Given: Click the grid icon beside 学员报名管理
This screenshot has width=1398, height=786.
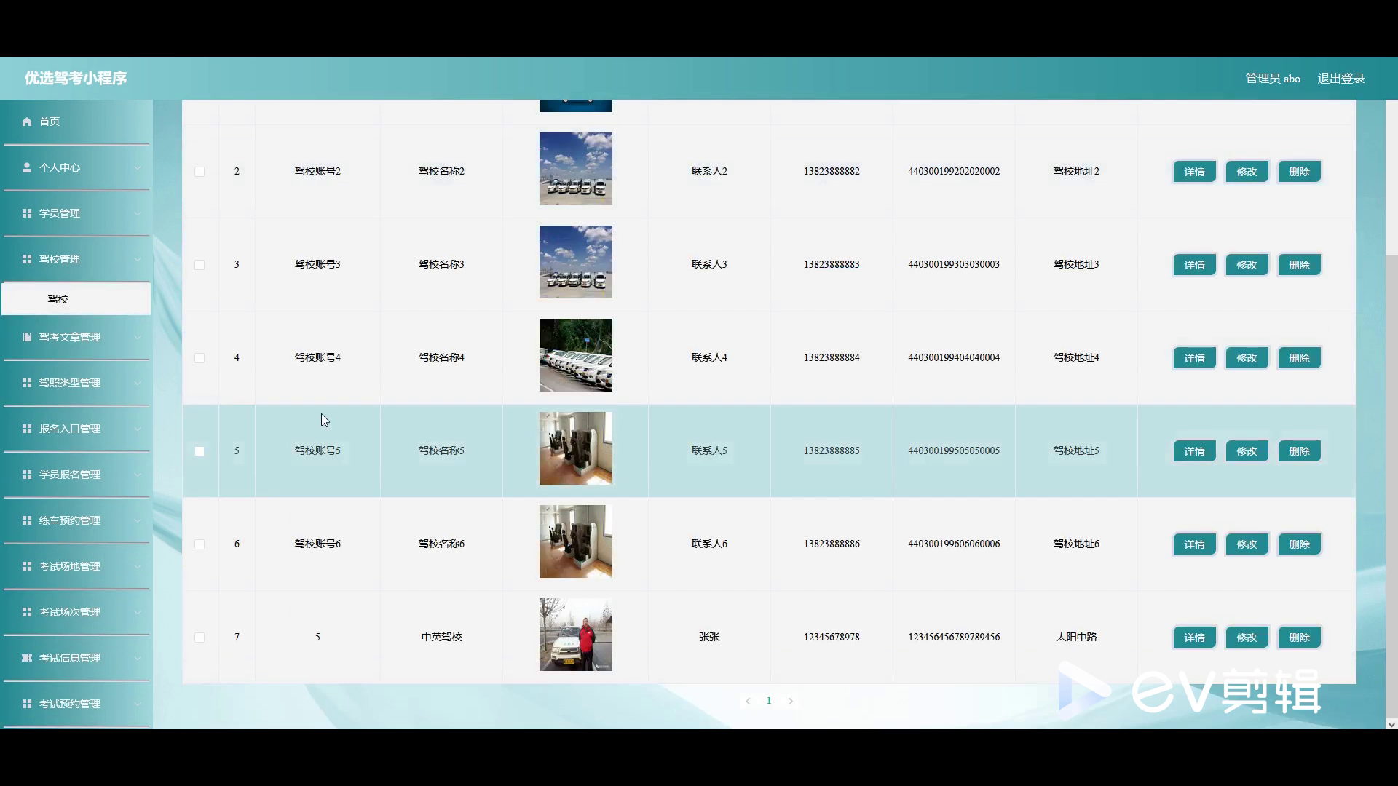Looking at the screenshot, I should [27, 475].
